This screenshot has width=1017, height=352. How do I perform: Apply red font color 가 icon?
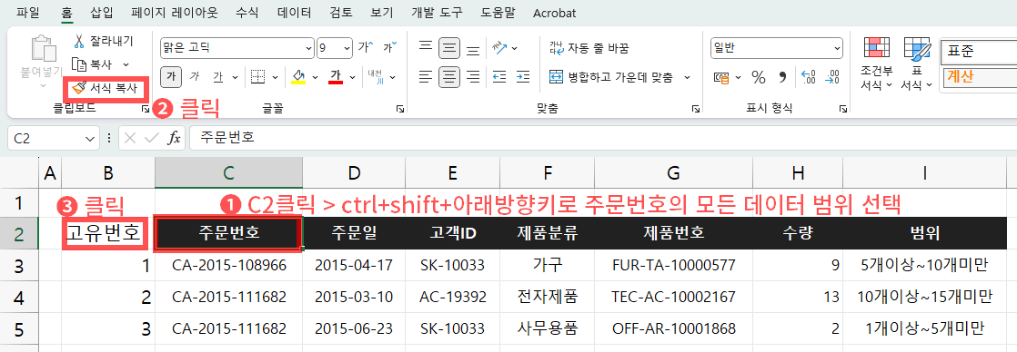[x=336, y=77]
